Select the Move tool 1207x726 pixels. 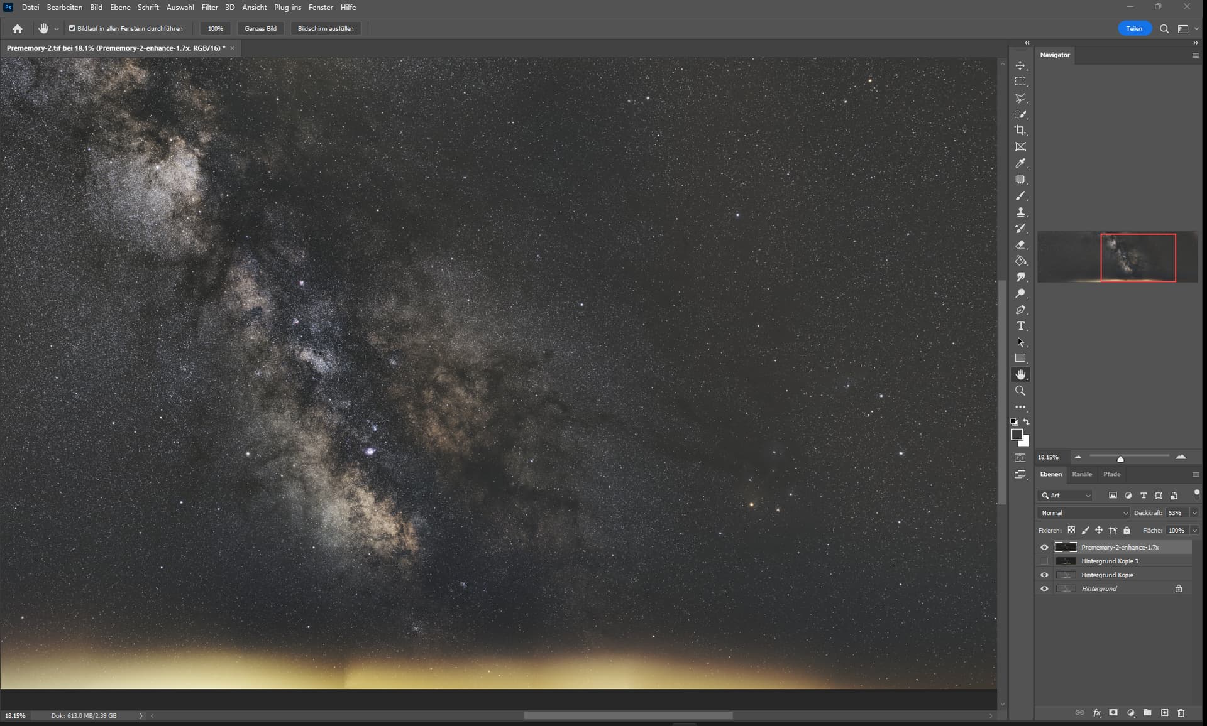click(x=1020, y=65)
